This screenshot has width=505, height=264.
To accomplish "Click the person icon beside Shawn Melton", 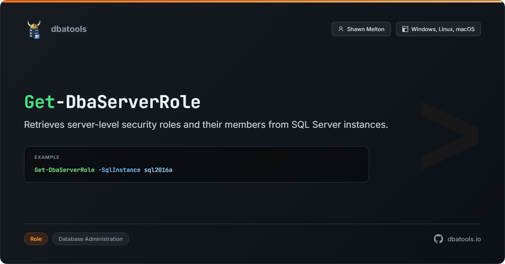I will click(341, 29).
